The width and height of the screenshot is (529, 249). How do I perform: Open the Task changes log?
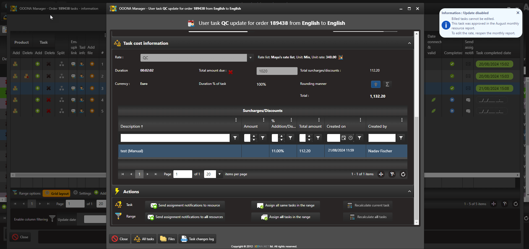click(x=197, y=239)
